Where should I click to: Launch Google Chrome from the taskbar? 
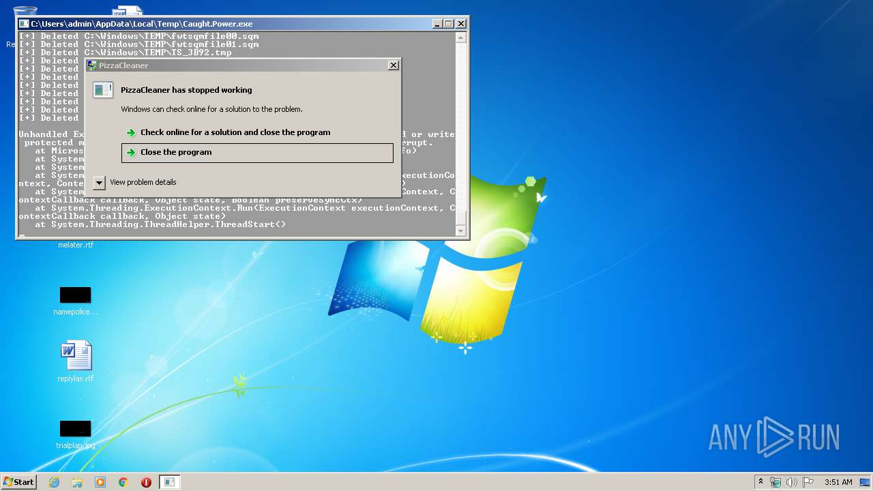click(123, 482)
